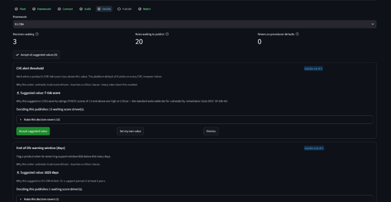Image resolution: width=391 pixels, height=202 pixels.
Task: Click the provisional defaults count 0
Action: click(x=259, y=42)
